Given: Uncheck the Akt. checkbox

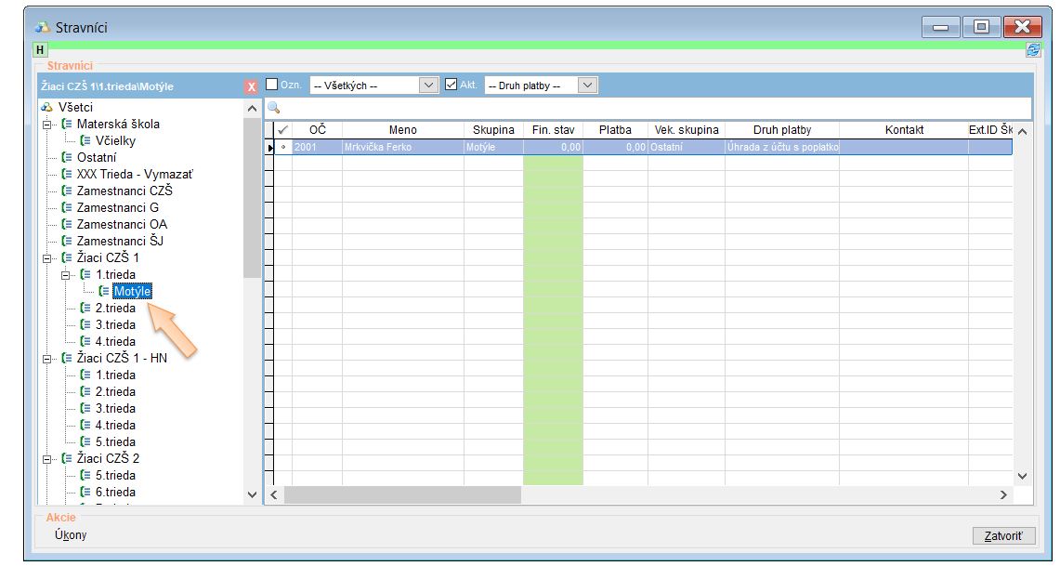Looking at the screenshot, I should tap(451, 85).
